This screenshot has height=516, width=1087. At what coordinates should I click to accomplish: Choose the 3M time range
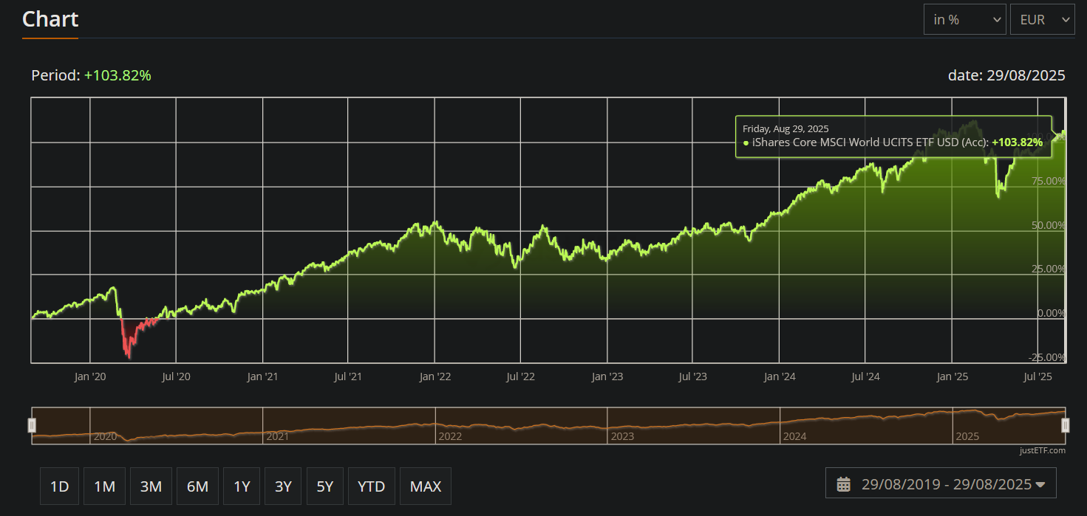coord(151,486)
